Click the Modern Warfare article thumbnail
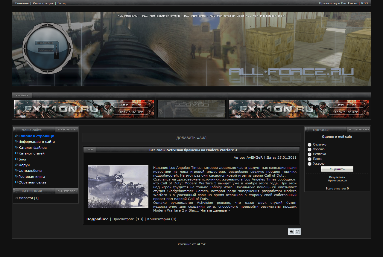This screenshot has width=383, height=257. coord(118,186)
